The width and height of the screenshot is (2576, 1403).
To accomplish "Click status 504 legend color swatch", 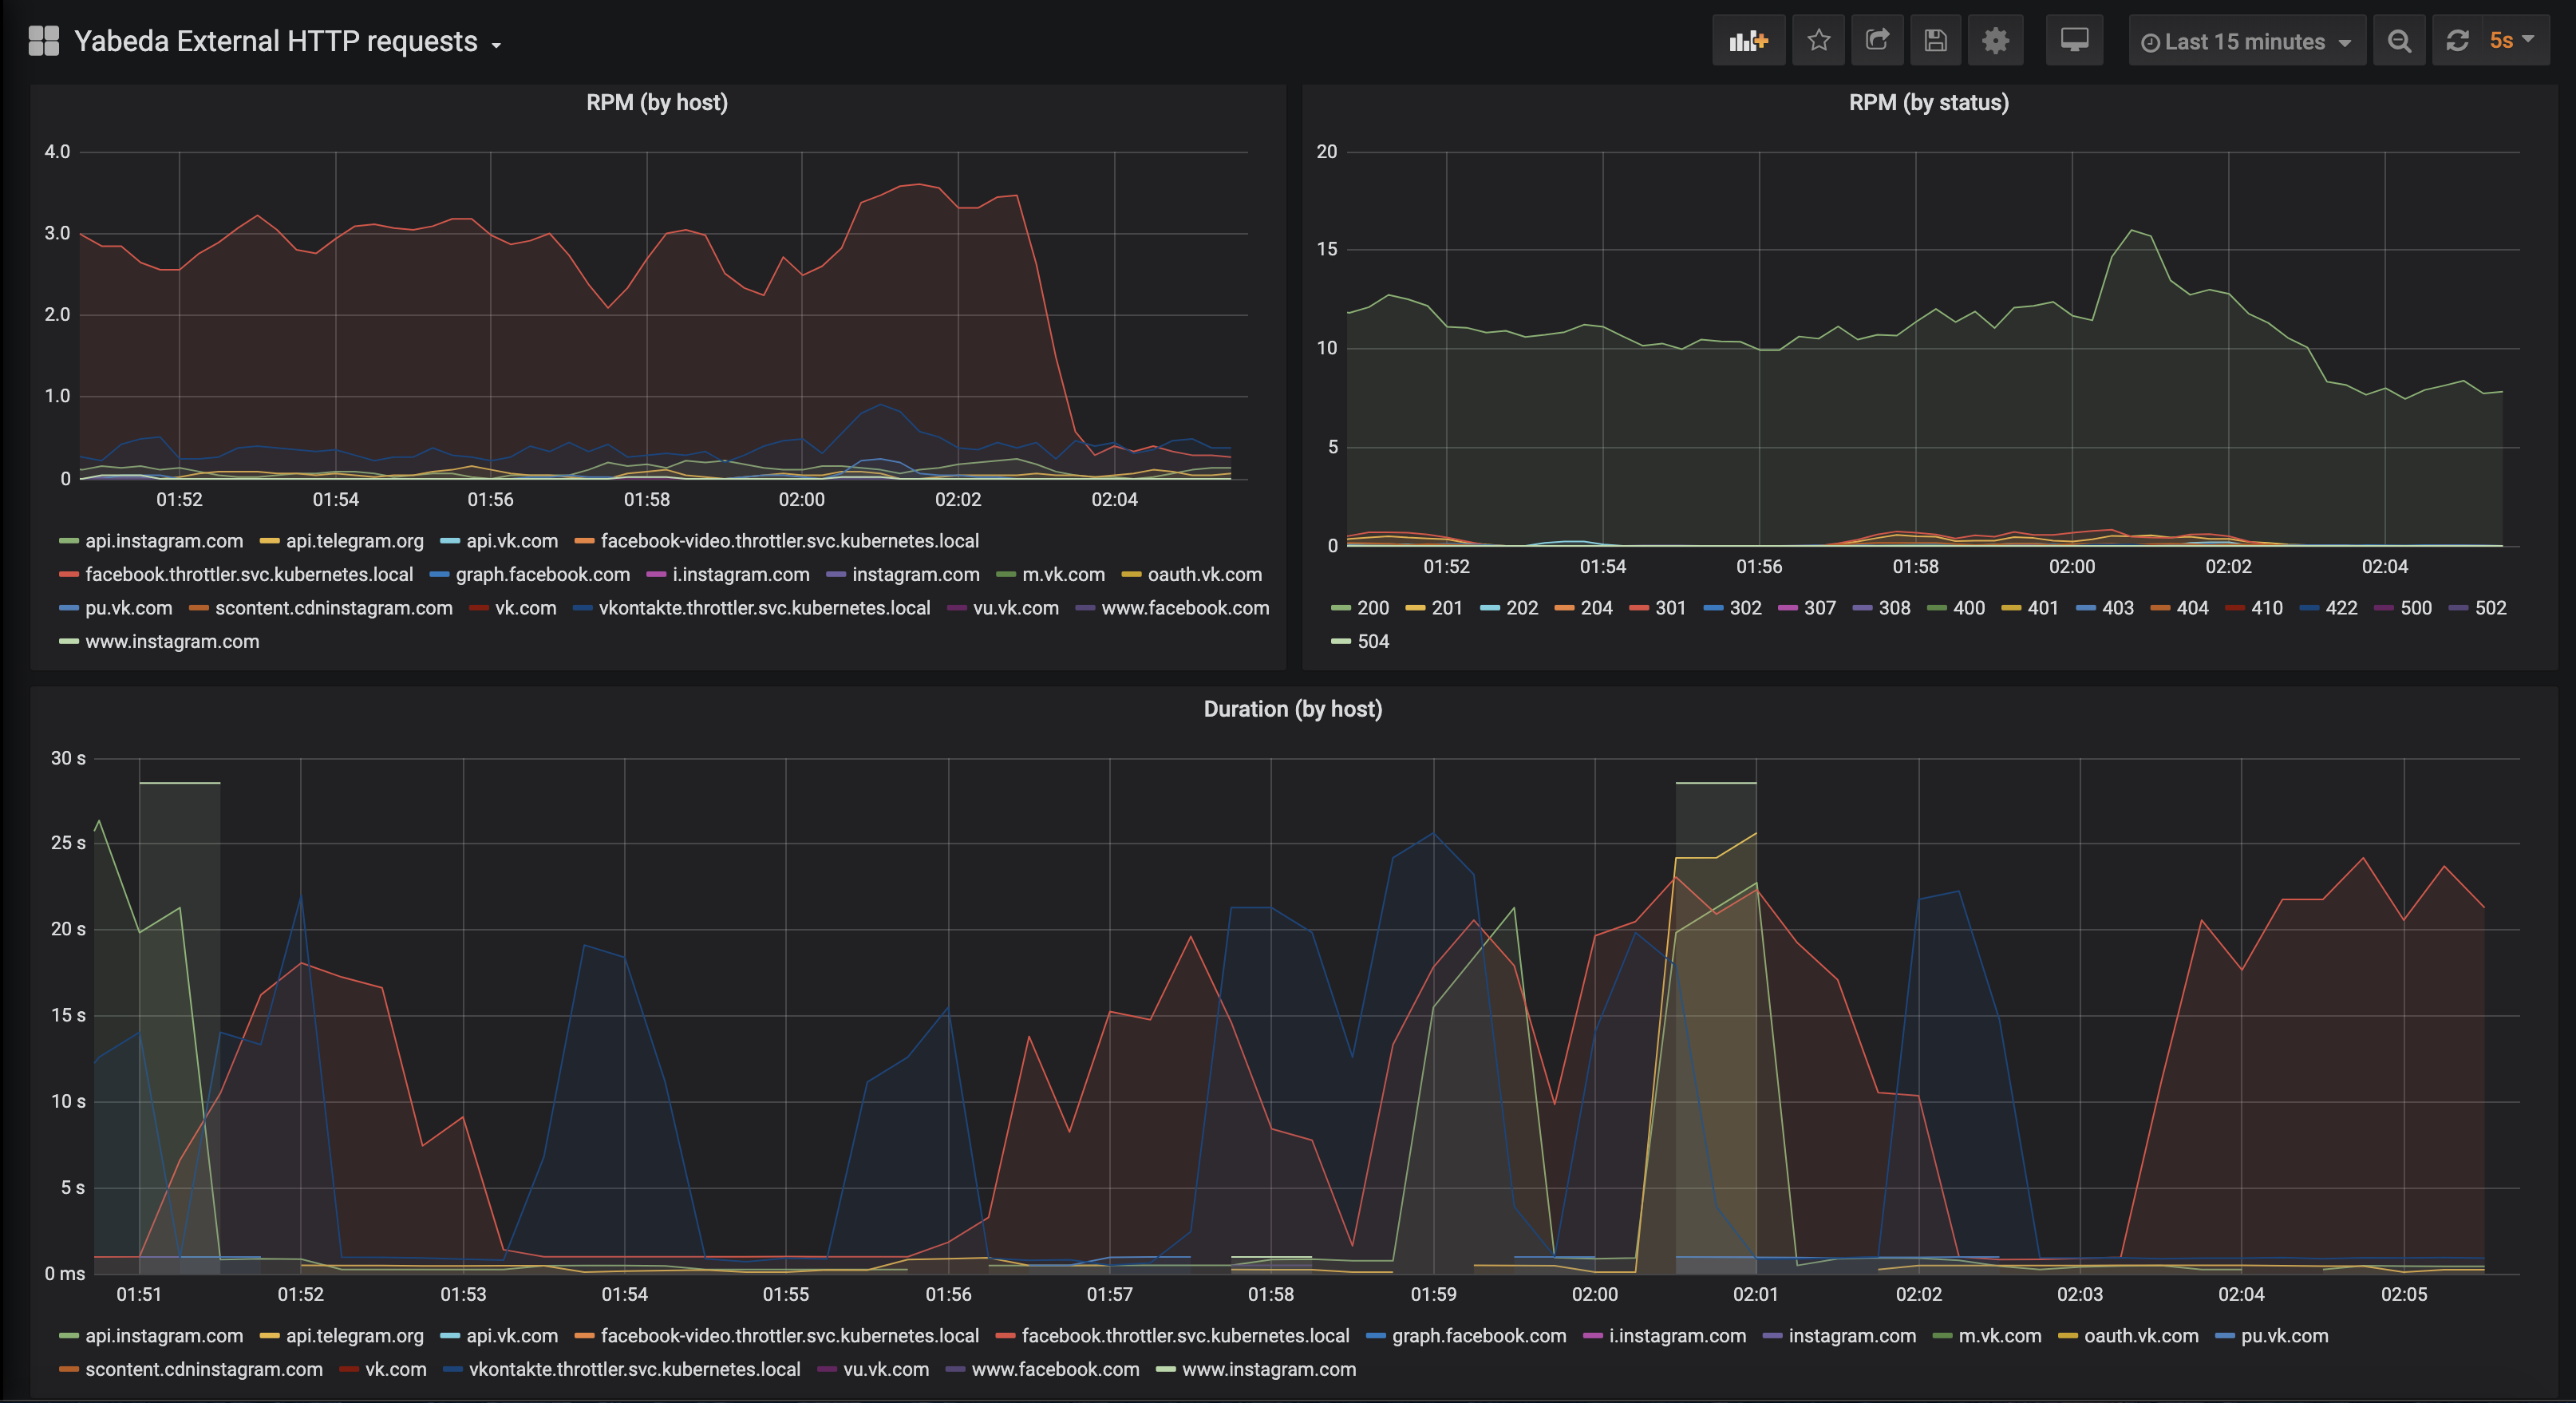I will pyautogui.click(x=1340, y=642).
